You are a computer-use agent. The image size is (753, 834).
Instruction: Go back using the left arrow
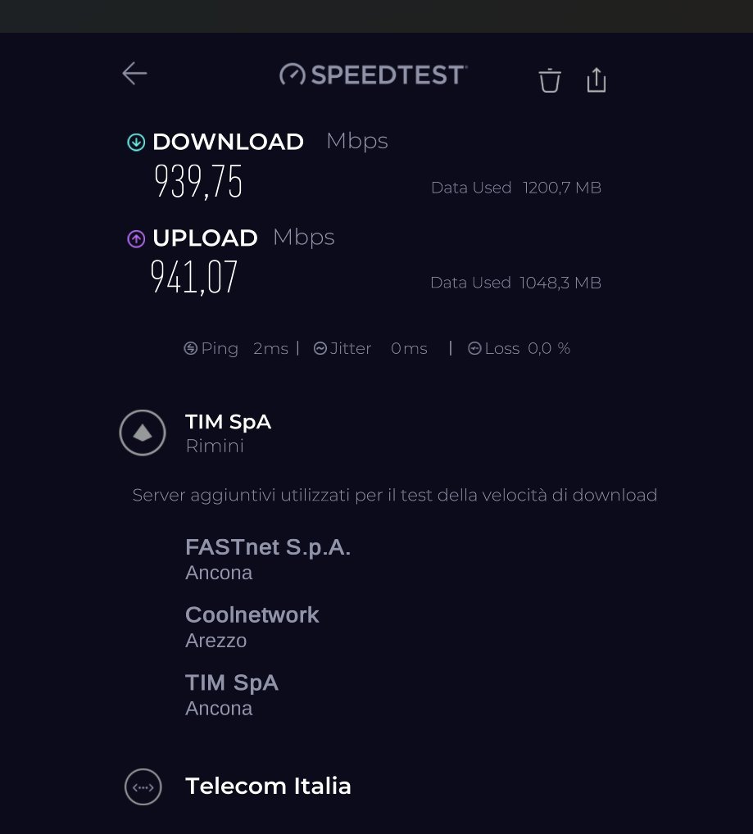(x=134, y=74)
